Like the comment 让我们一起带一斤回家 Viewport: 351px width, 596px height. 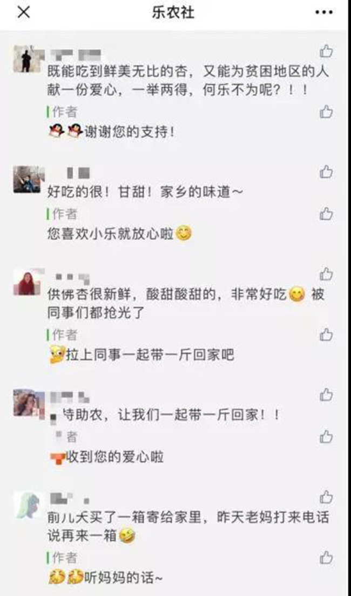pos(326,395)
